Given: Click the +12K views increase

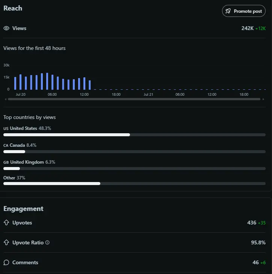Looking at the screenshot, I should point(260,29).
